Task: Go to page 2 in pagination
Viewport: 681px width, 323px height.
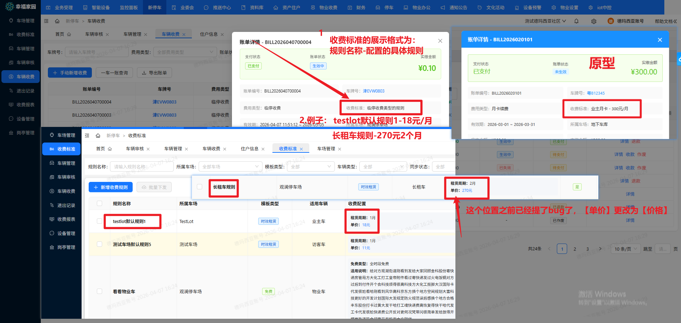Action: point(575,249)
